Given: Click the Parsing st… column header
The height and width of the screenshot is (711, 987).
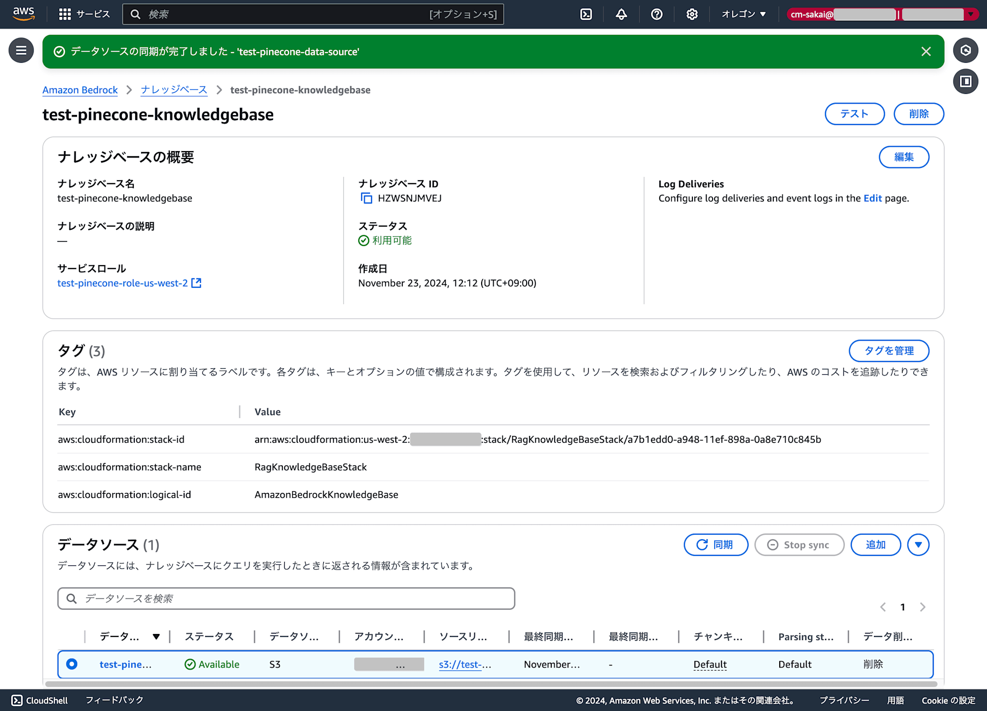Looking at the screenshot, I should [806, 636].
